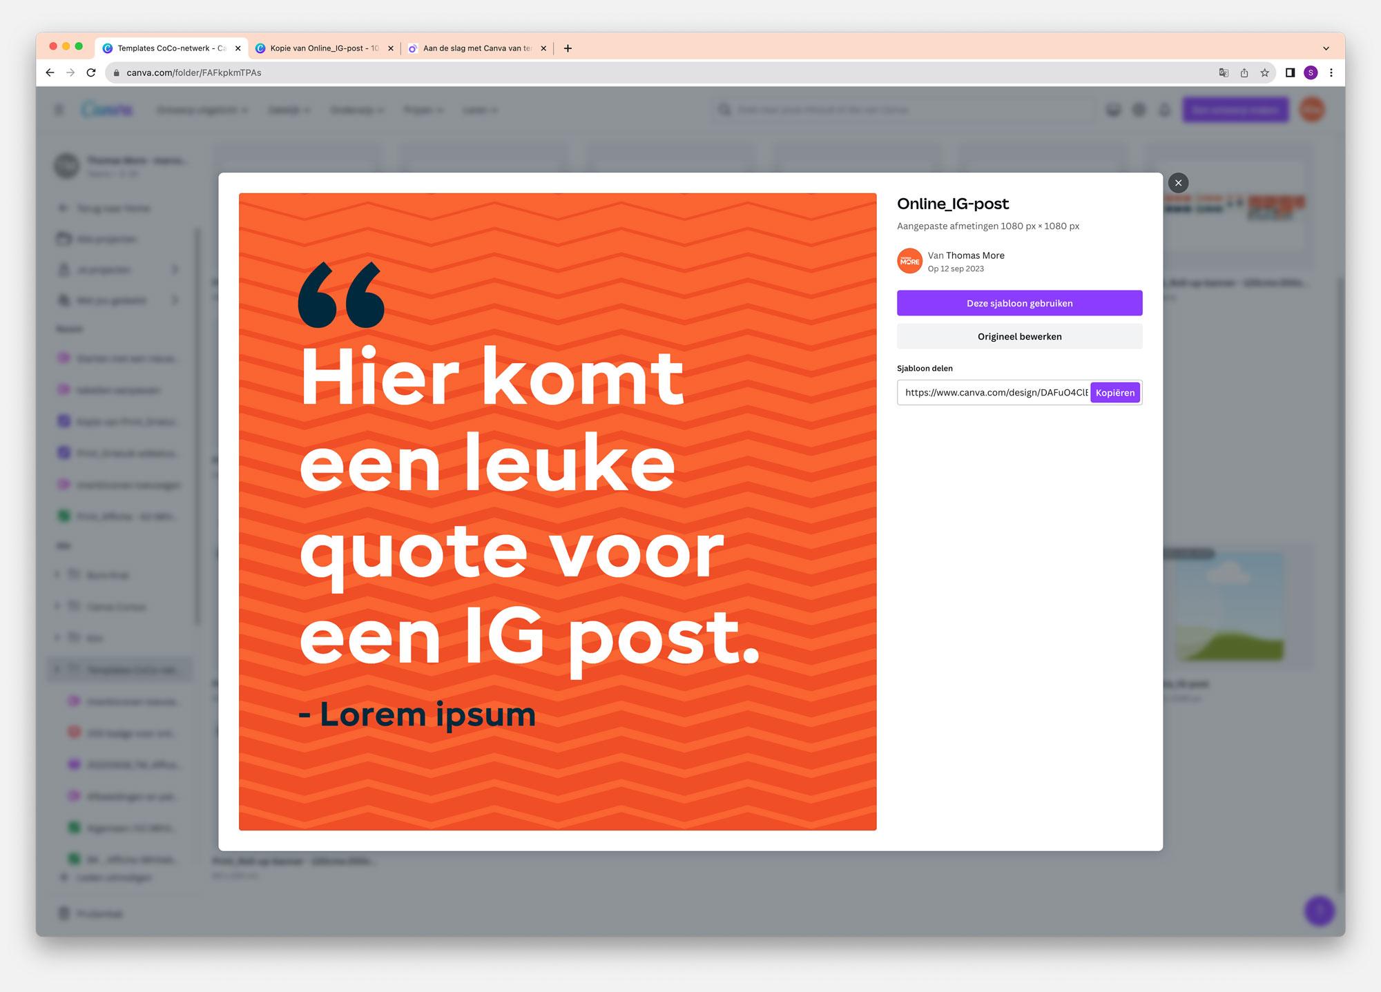Open Chrome three-dot menu
The height and width of the screenshot is (992, 1381).
[1331, 72]
